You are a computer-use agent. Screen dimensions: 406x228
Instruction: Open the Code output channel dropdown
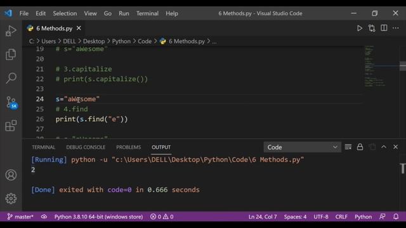302,147
